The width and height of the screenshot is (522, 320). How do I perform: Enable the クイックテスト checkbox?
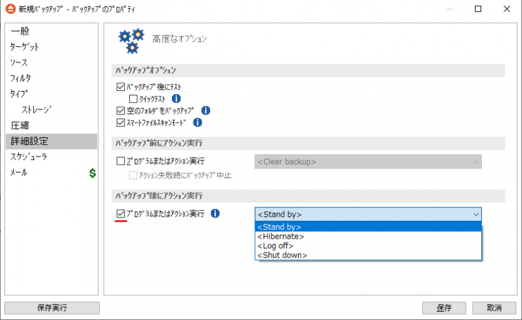[x=133, y=99]
